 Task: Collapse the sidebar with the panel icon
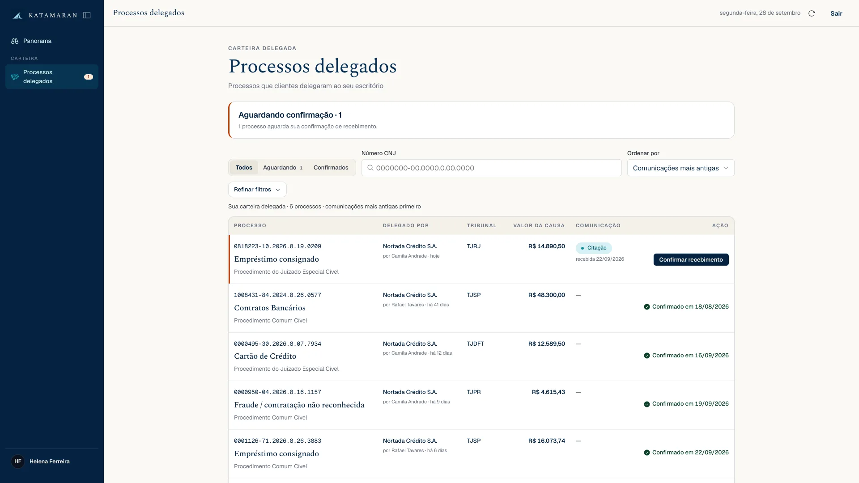point(87,15)
